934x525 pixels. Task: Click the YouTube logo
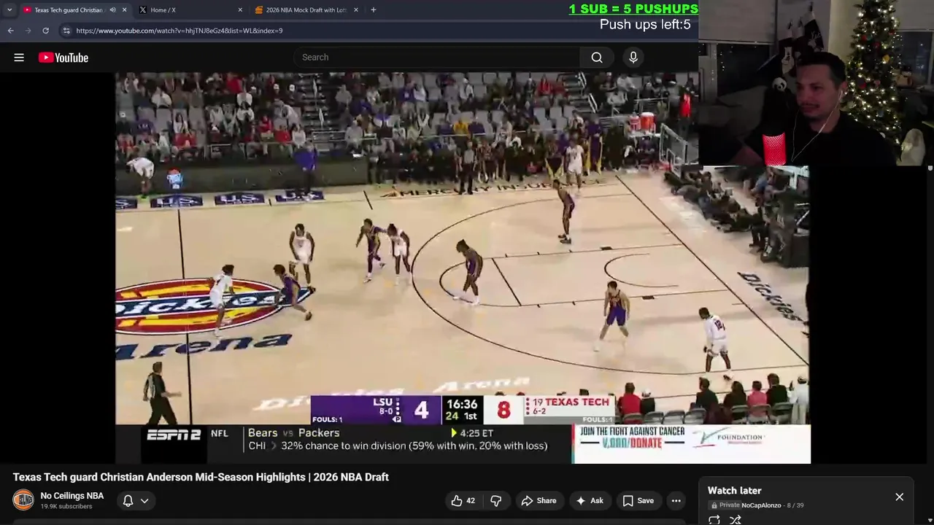click(x=63, y=58)
